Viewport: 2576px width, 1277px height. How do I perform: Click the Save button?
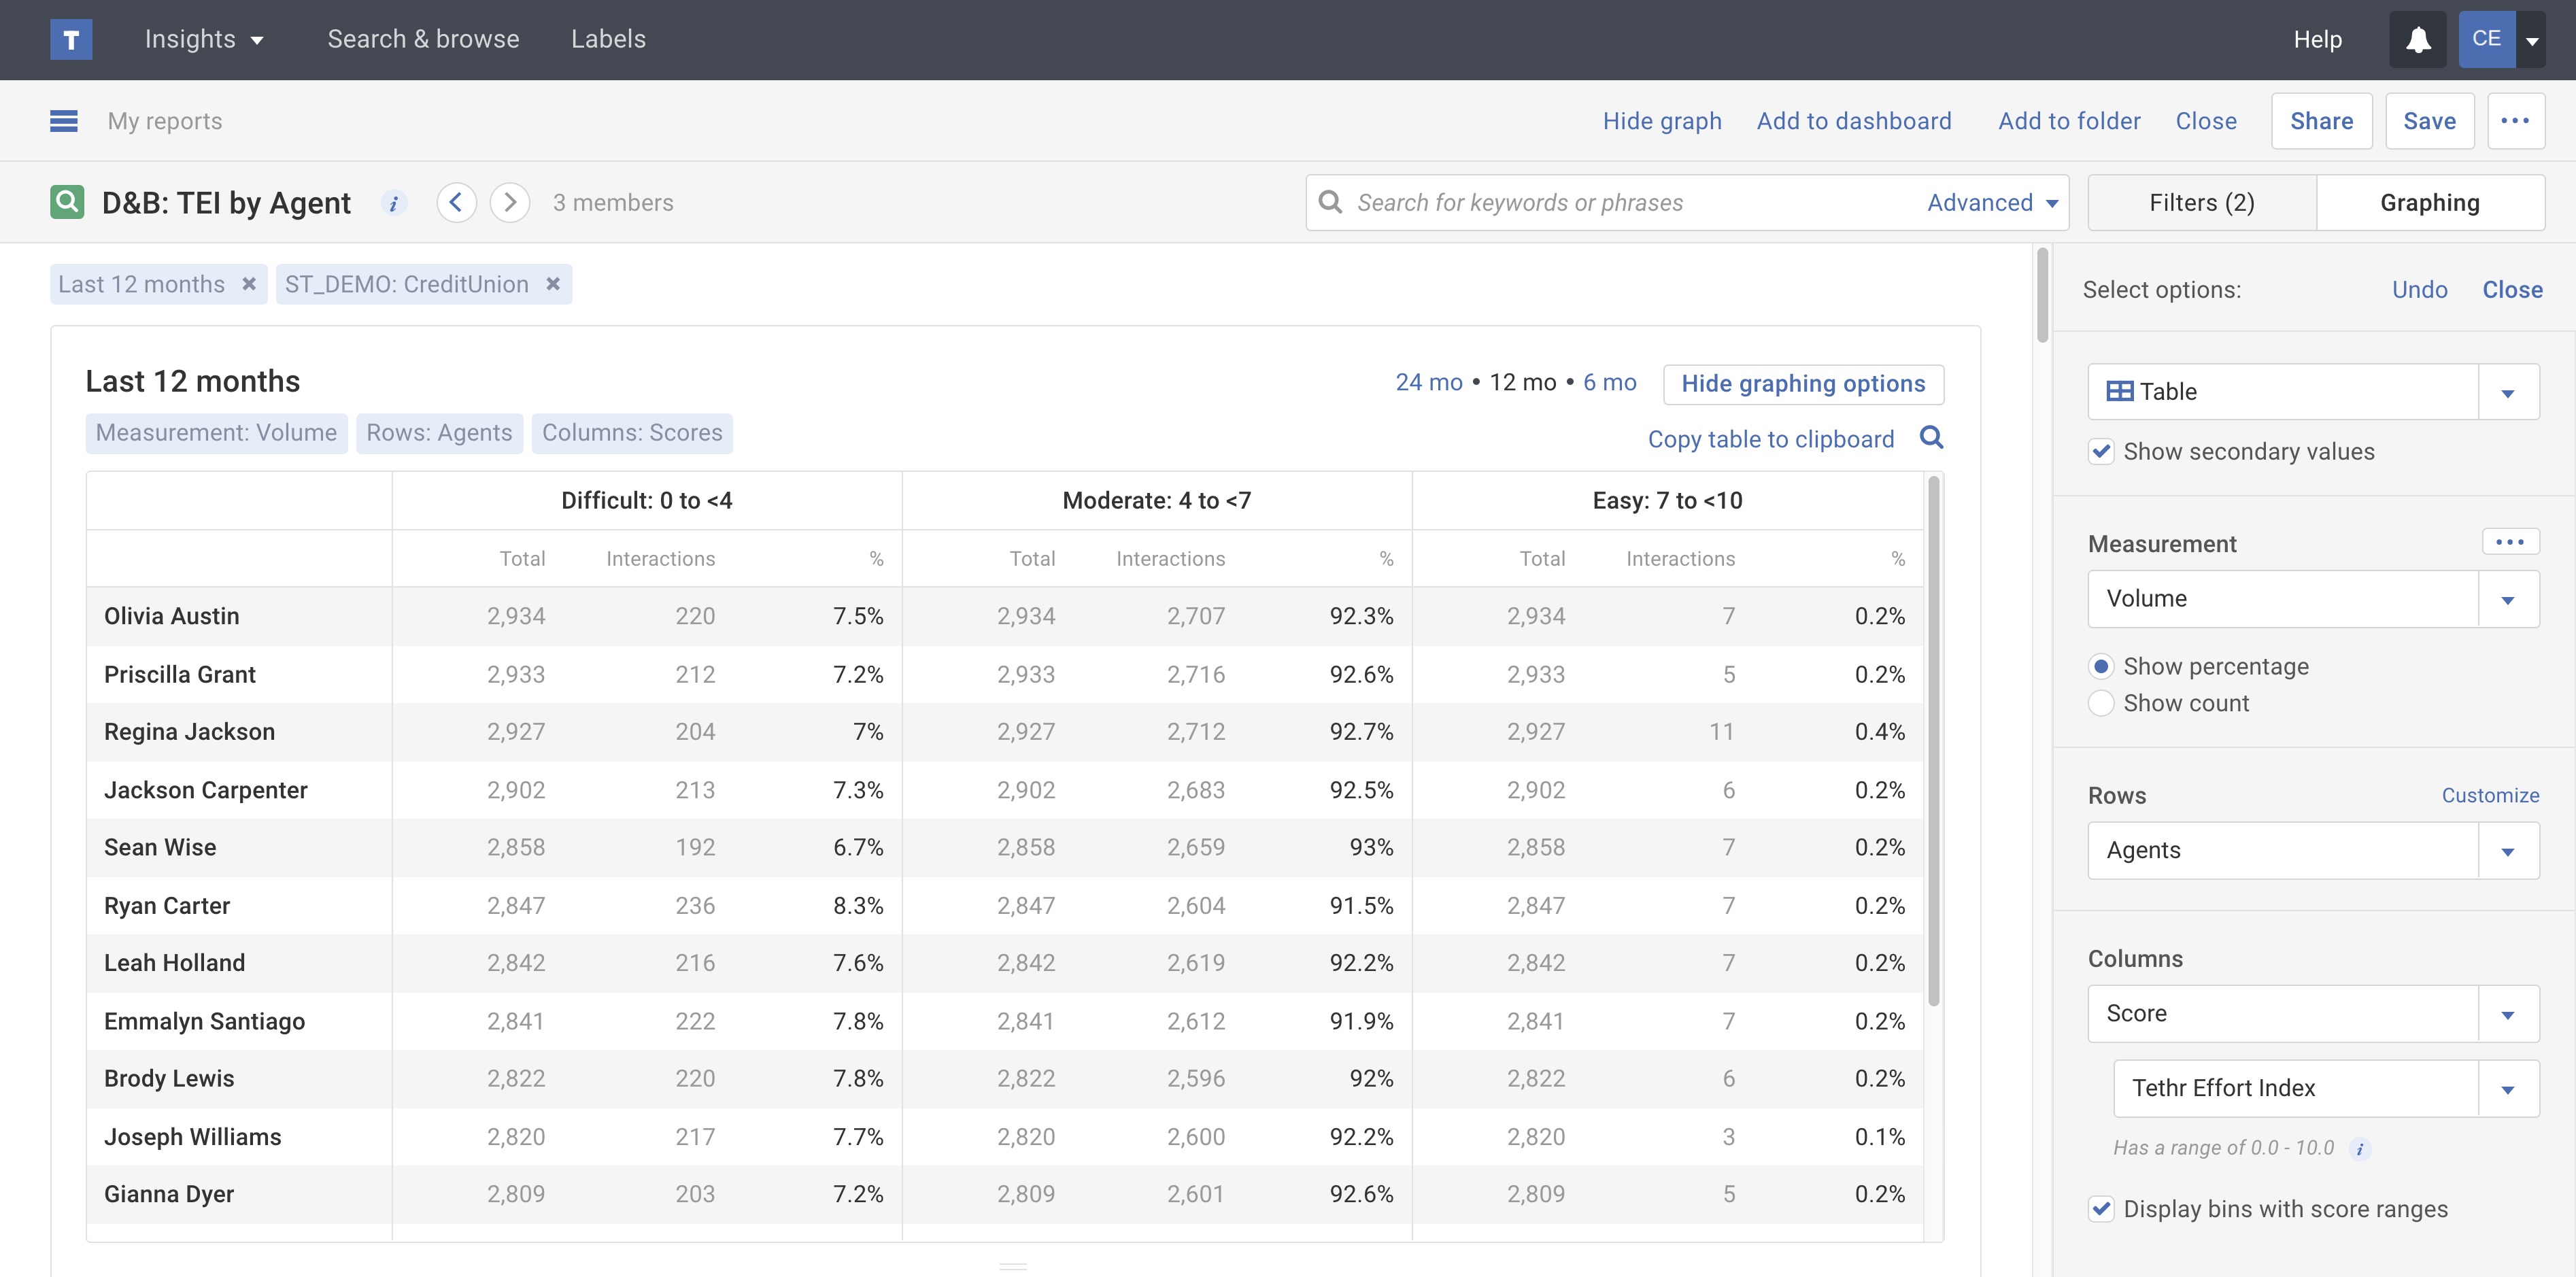tap(2428, 121)
